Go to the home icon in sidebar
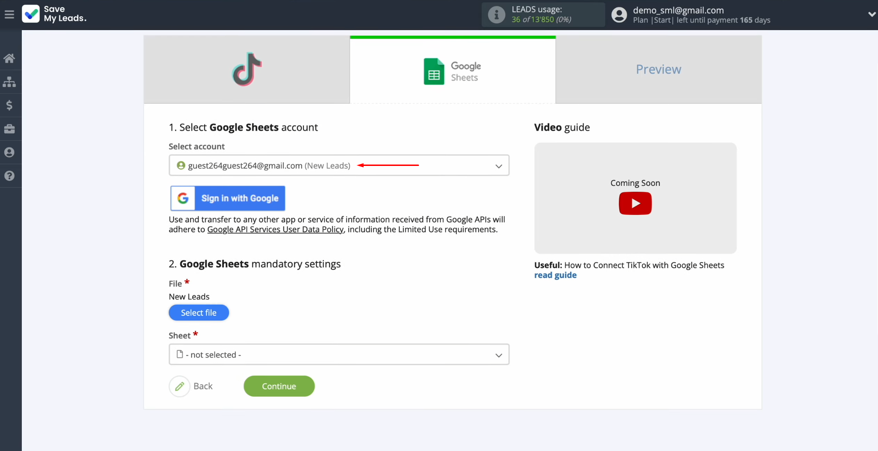The image size is (878, 451). [x=9, y=58]
